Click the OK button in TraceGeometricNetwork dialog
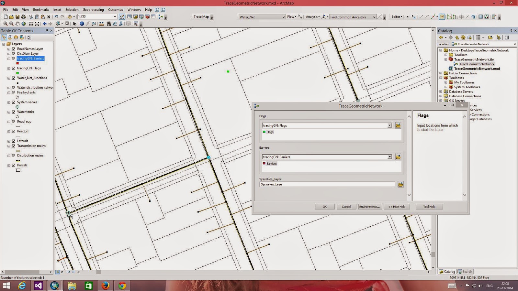This screenshot has height=291, width=518. click(324, 206)
